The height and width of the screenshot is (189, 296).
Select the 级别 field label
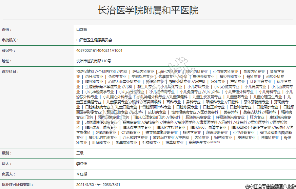tap(7, 153)
